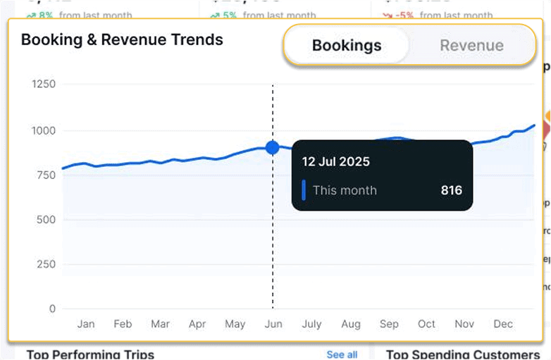Switch to the Revenue tab
Screen dimensions: 551x360
click(x=471, y=45)
